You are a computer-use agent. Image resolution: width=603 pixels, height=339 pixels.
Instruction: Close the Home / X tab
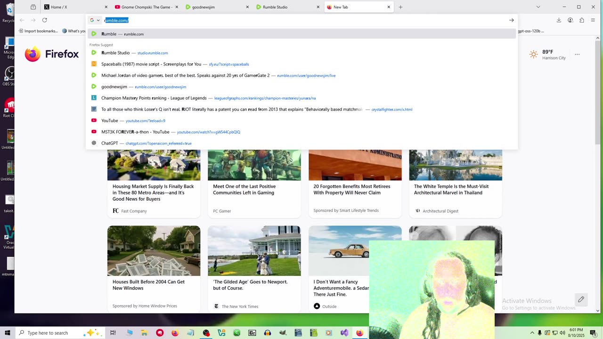pos(106,7)
